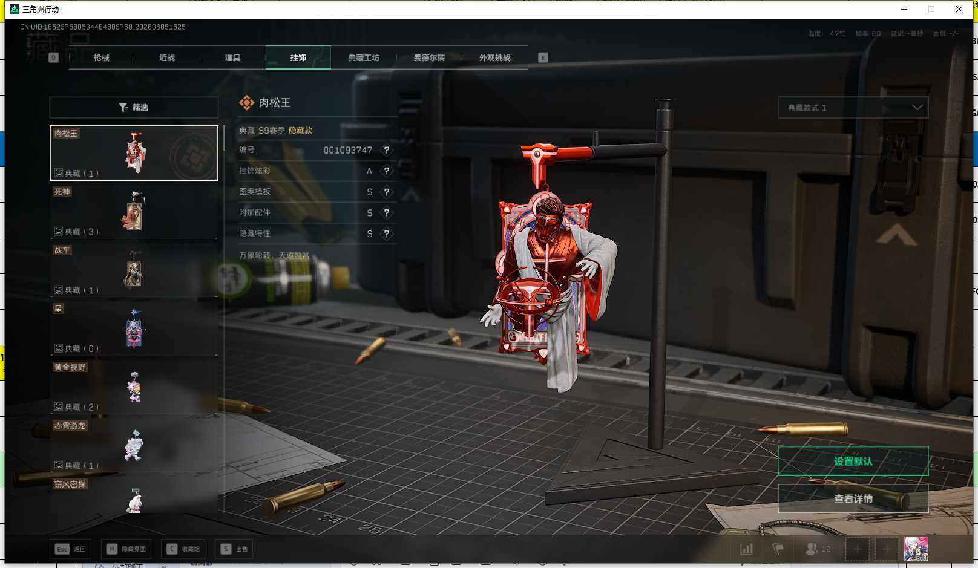Select the 死神 charm card
The image size is (978, 568).
click(134, 212)
